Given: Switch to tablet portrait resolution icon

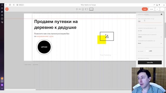Looking at the screenshot, I should [x=83, y=9].
